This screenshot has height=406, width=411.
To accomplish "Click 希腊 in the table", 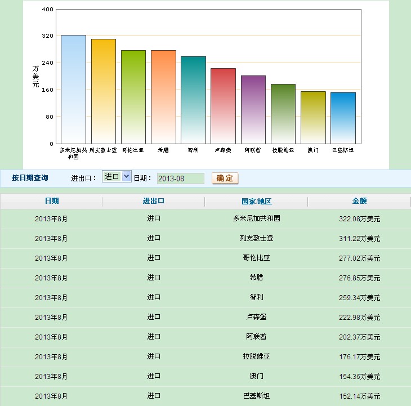I will 256,278.
